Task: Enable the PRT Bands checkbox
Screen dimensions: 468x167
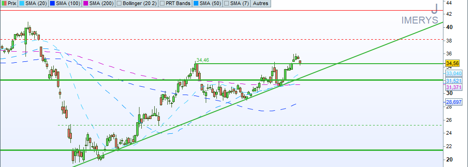Action: tap(163, 4)
